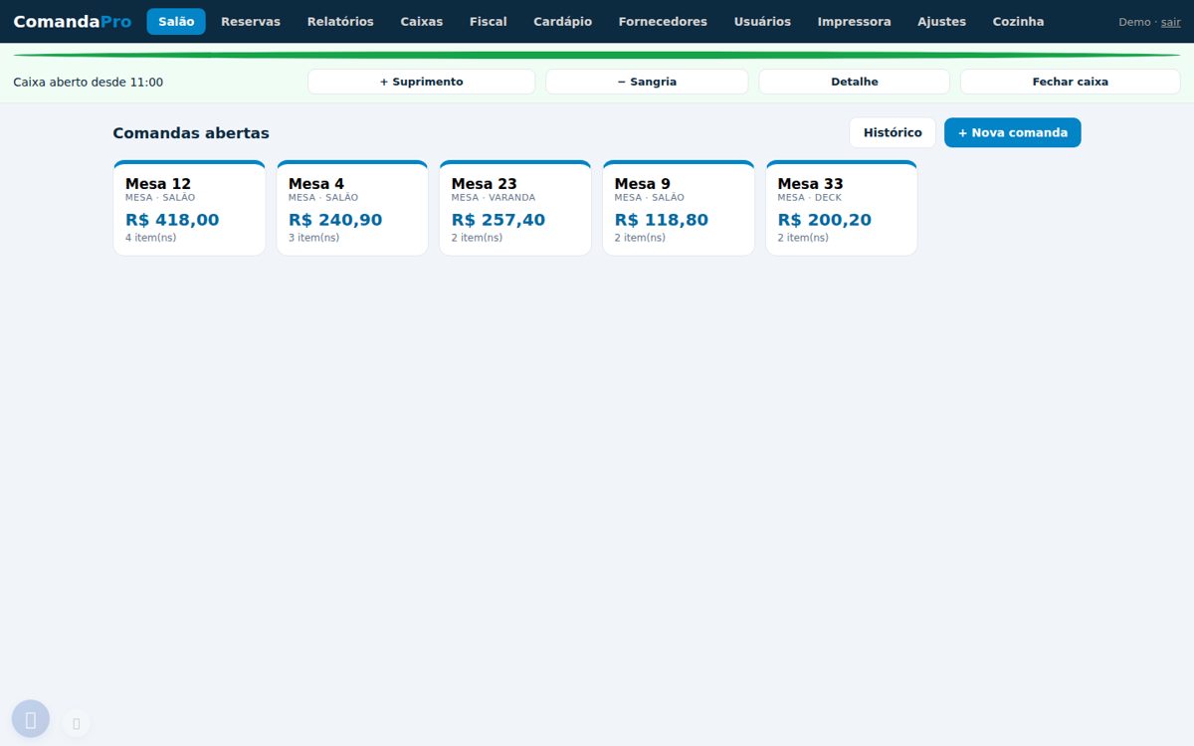Create a new comanda with + Nova comanda
The width and height of the screenshot is (1194, 746).
tap(1013, 132)
